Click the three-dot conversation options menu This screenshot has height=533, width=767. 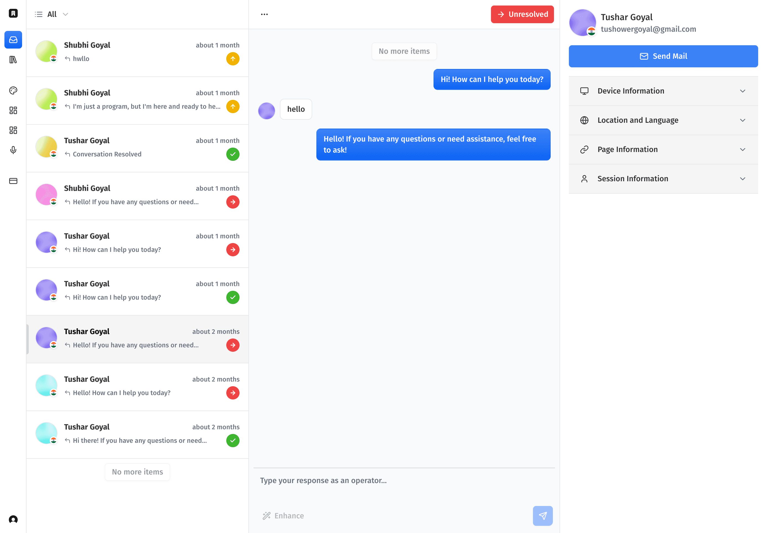pyautogui.click(x=264, y=14)
